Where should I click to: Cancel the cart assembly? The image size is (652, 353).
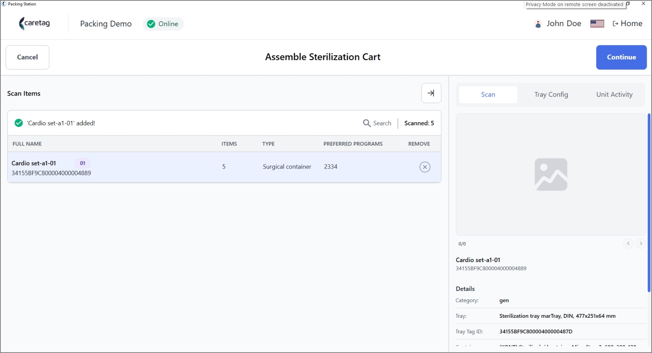coord(27,57)
